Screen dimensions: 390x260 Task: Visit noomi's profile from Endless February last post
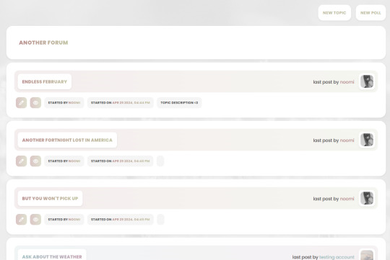tap(347, 82)
